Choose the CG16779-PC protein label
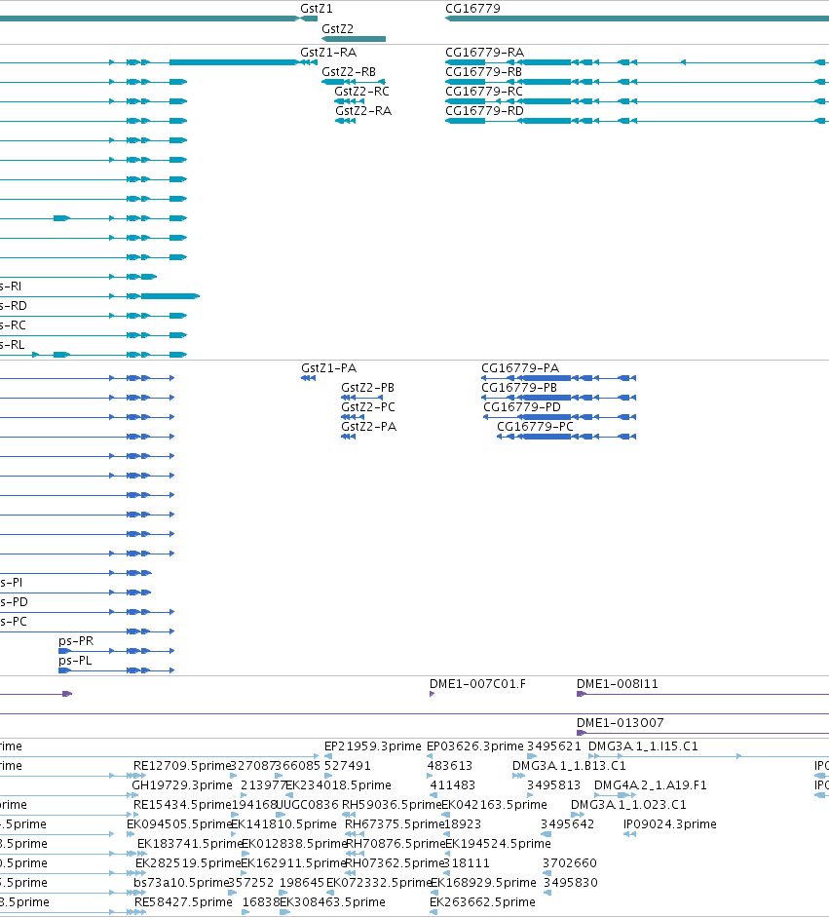Image resolution: width=829 pixels, height=917 pixels. point(535,427)
